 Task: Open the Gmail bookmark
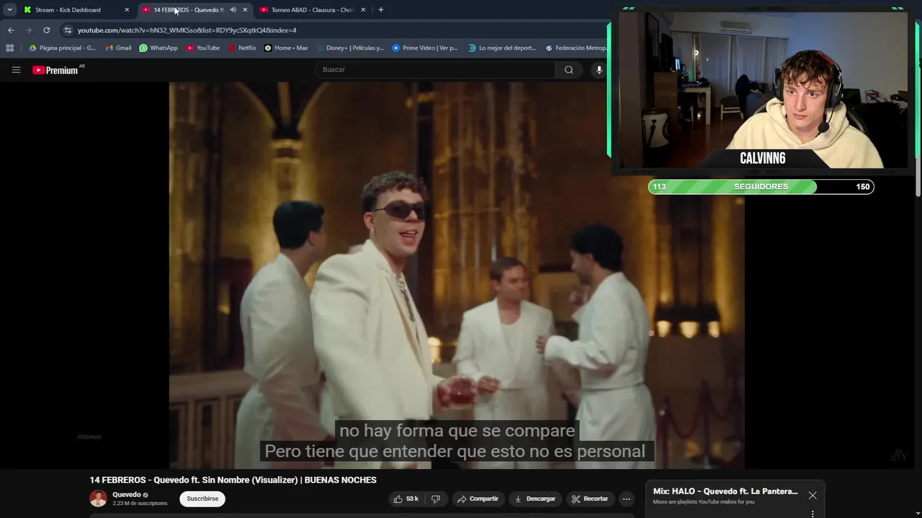pyautogui.click(x=118, y=48)
